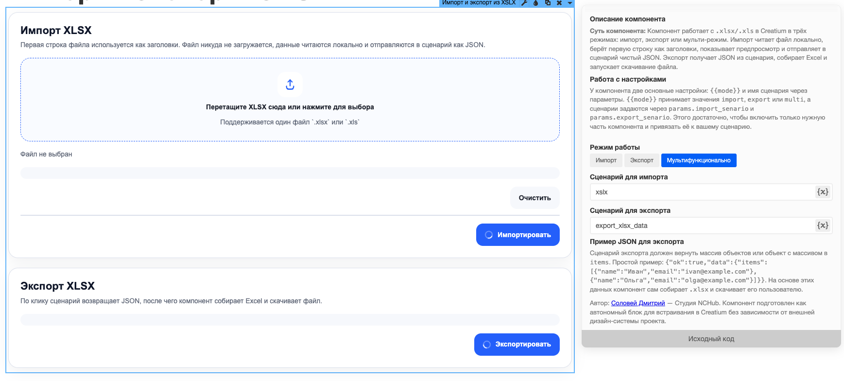Screen dimensions: 844x381
Task: Open author link Соловей Дмитрий
Action: point(637,303)
